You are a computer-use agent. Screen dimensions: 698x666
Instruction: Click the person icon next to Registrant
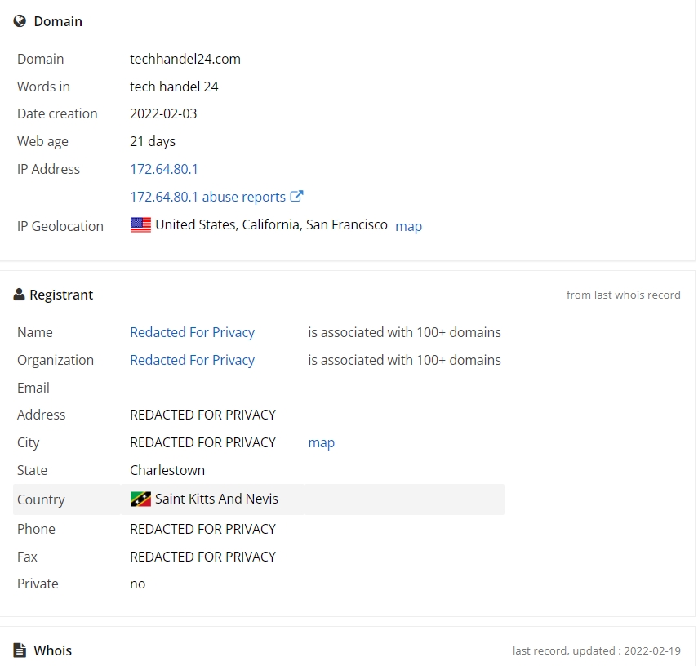(19, 295)
